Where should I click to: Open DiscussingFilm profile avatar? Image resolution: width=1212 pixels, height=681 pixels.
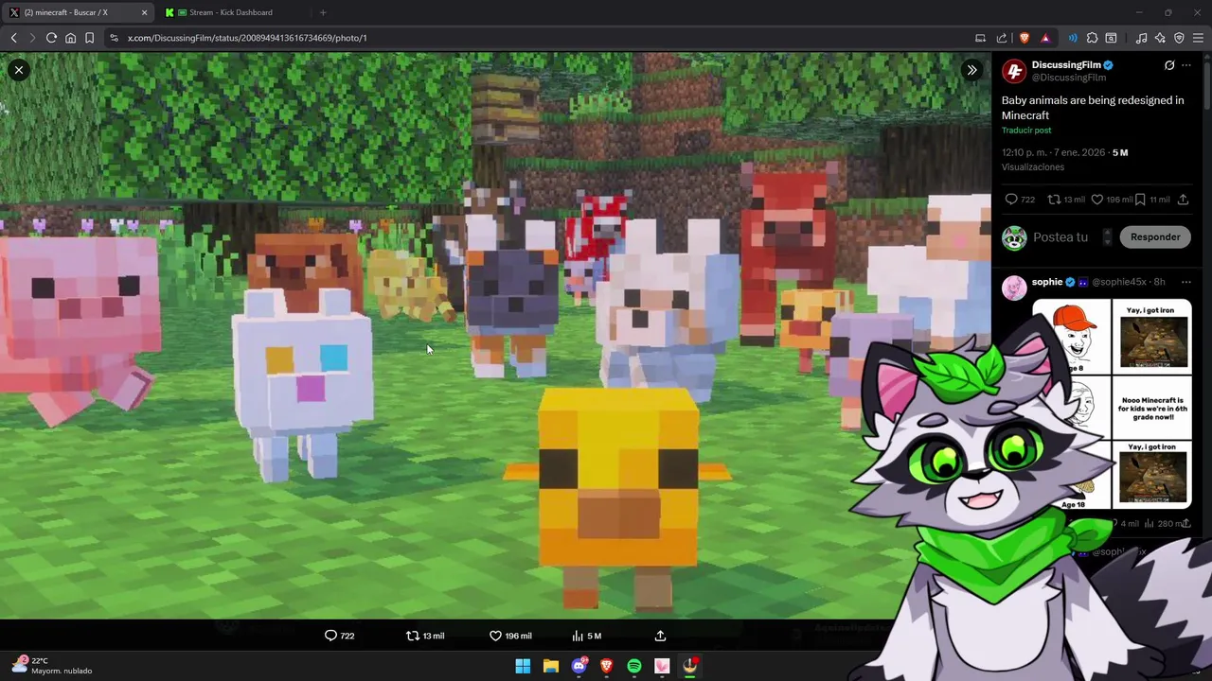(x=1014, y=71)
